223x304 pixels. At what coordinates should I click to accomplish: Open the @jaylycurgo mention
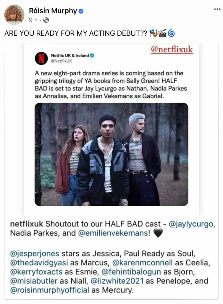(x=191, y=224)
